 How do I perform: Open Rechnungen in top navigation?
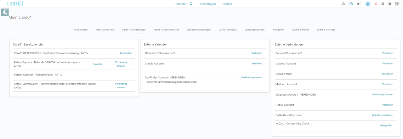pos(207,4)
